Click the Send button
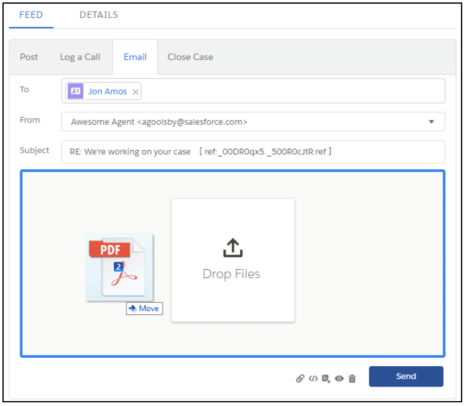 click(406, 376)
